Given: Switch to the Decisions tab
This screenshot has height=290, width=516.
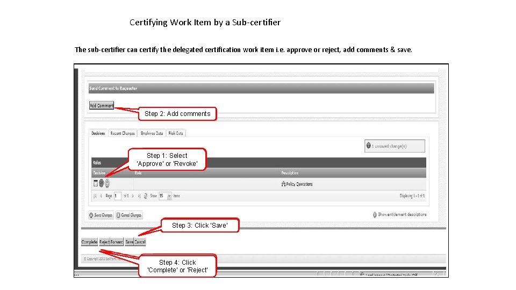Looking at the screenshot, I should (98, 133).
